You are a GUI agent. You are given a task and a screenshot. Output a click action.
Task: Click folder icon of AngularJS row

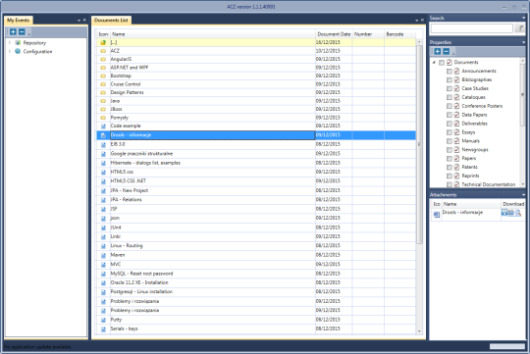(x=103, y=59)
